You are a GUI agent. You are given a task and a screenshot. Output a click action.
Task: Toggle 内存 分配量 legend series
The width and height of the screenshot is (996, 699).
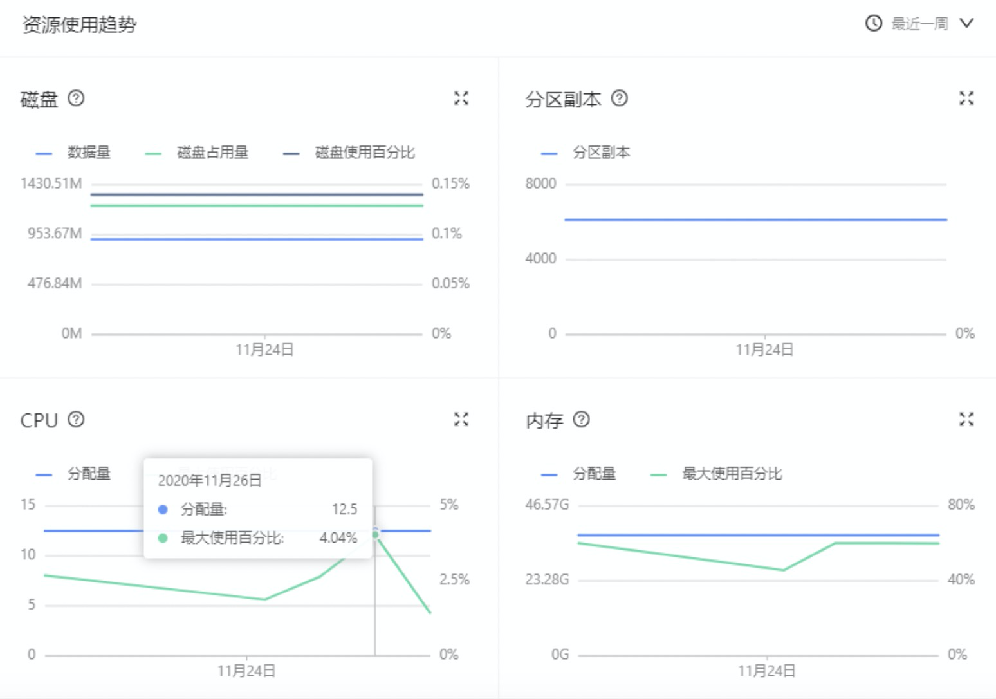[x=578, y=474]
